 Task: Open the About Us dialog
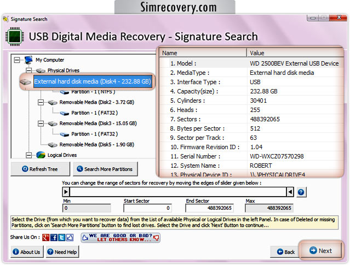[x=27, y=252]
